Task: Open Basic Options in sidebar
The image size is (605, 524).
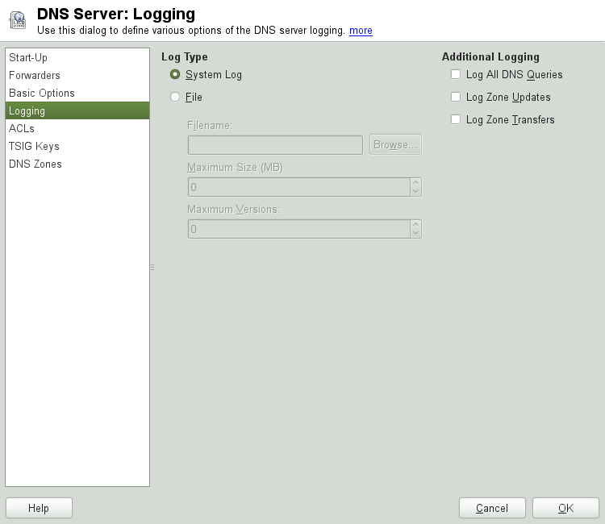Action: coord(77,93)
